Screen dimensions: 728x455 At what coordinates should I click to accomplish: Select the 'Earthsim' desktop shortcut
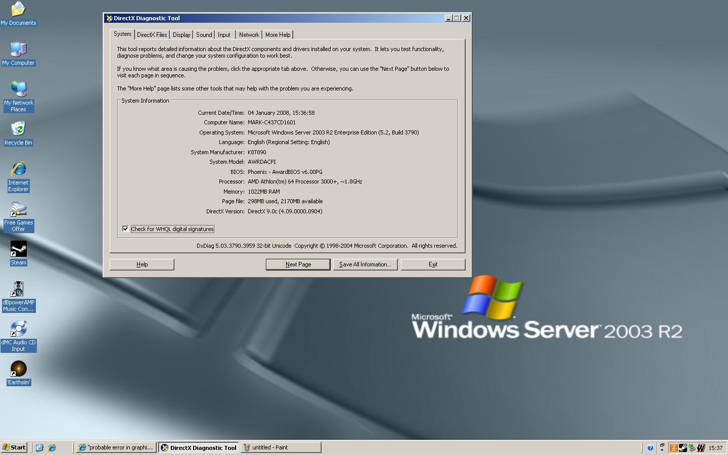pos(18,373)
